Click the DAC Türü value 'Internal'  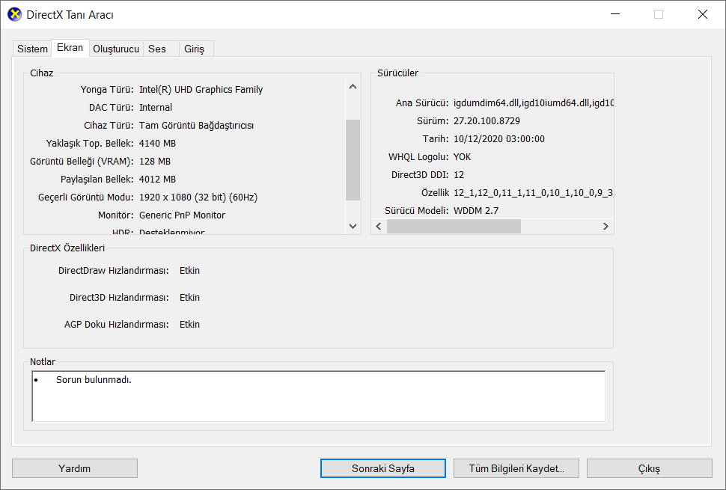(156, 107)
